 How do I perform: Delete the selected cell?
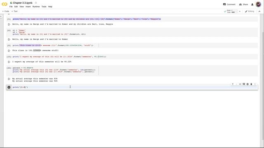coord(251,84)
